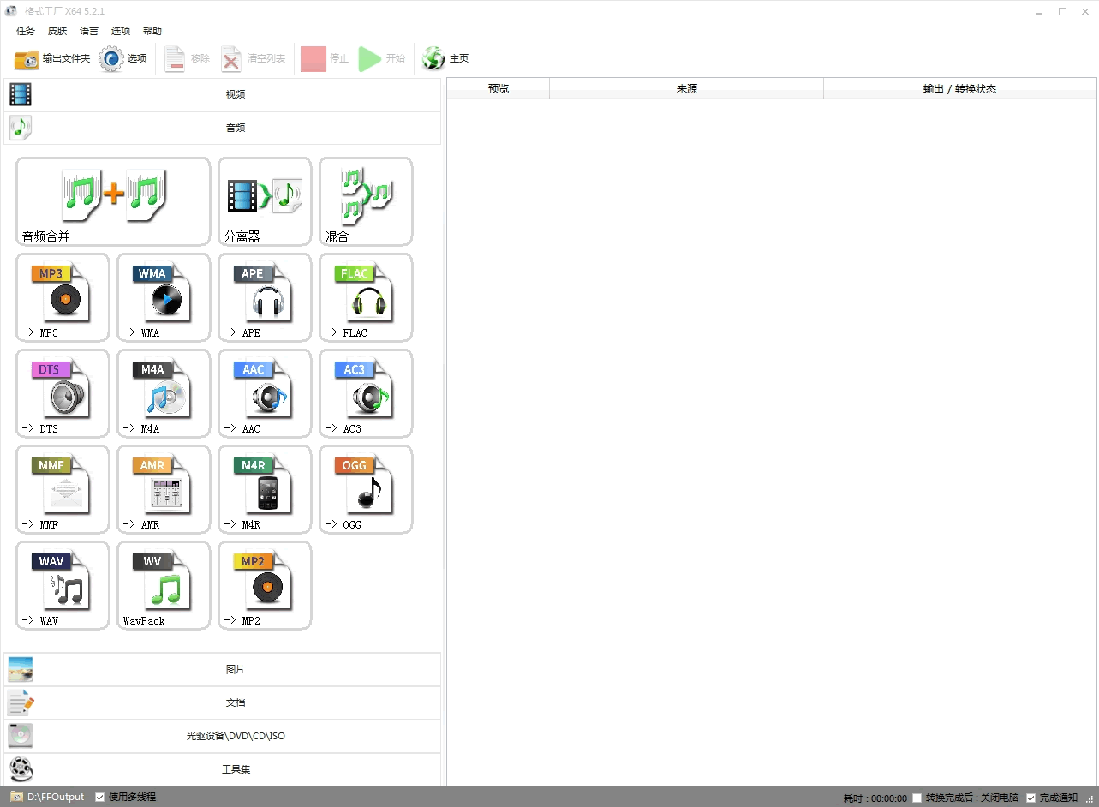Open the 分离器 video-to-audio splitter

pos(265,201)
